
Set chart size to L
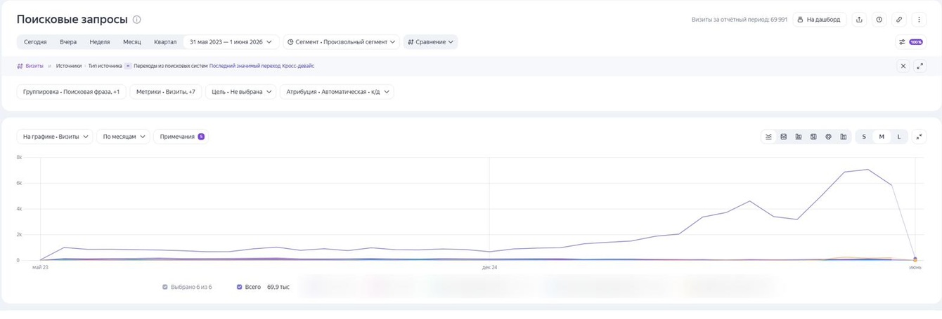(x=898, y=137)
